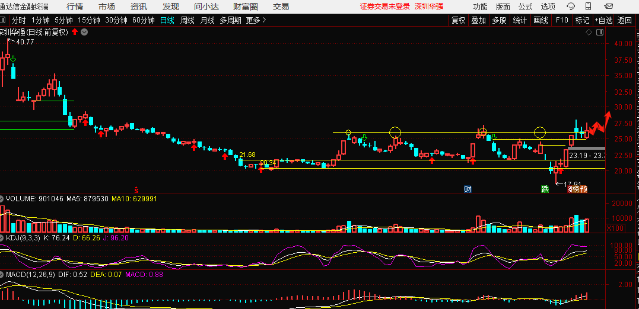Switch to the 5分钟 period tab

pyautogui.click(x=63, y=20)
